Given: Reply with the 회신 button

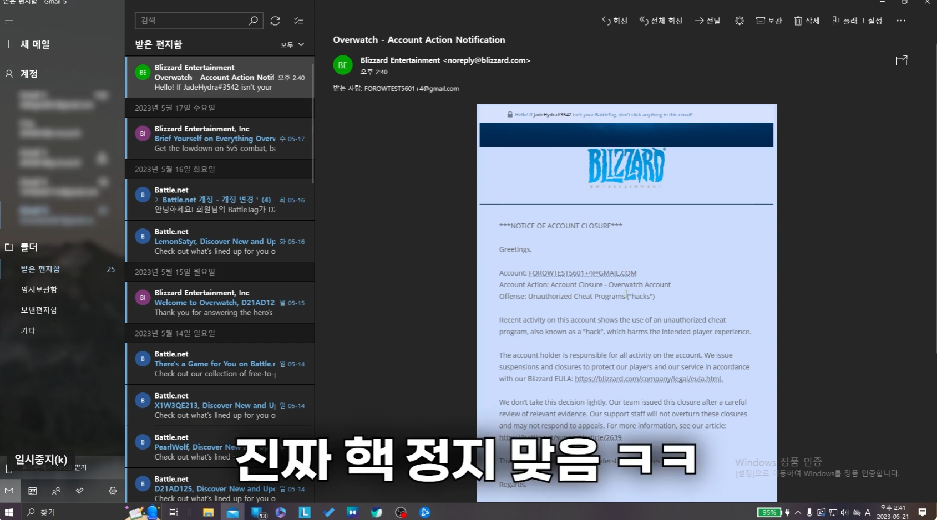Looking at the screenshot, I should point(615,21).
